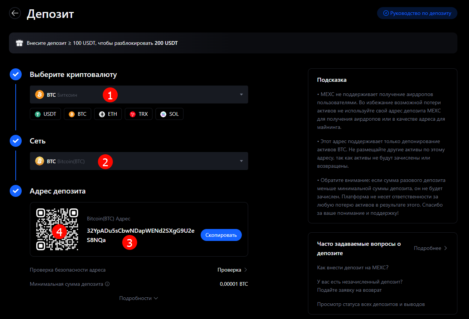469x319 pixels.
Task: Go back using the arrow beside Депозит
Action: click(15, 13)
